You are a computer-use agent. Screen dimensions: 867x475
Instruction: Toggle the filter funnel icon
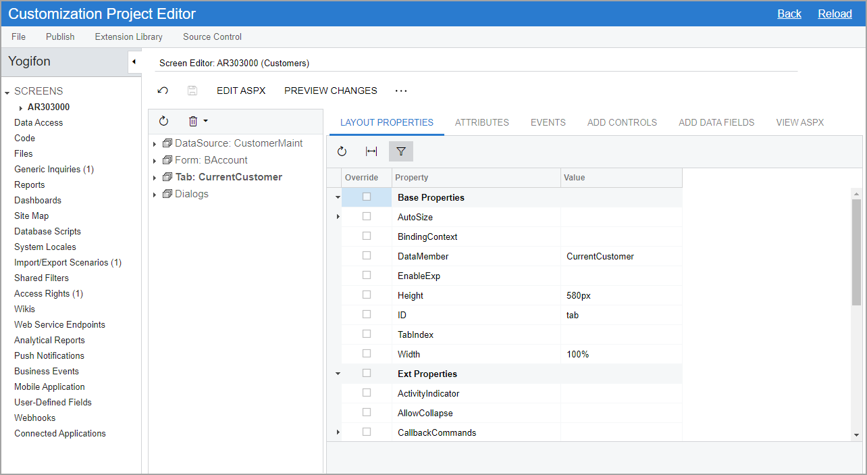click(401, 151)
